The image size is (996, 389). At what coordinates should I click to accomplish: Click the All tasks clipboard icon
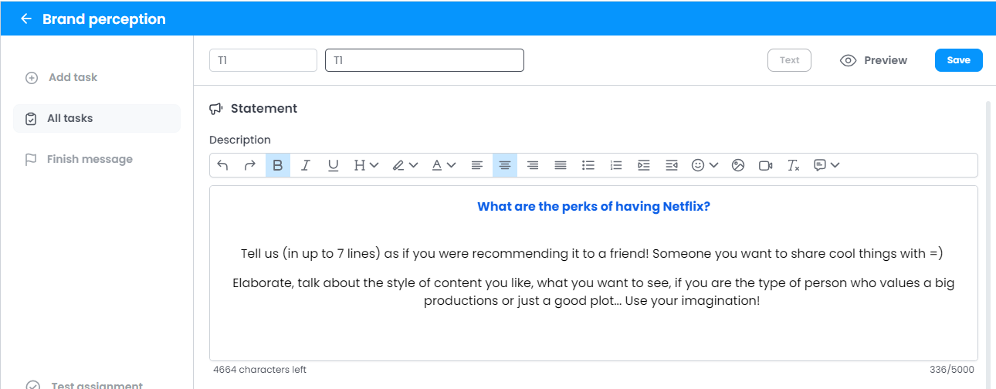point(31,119)
